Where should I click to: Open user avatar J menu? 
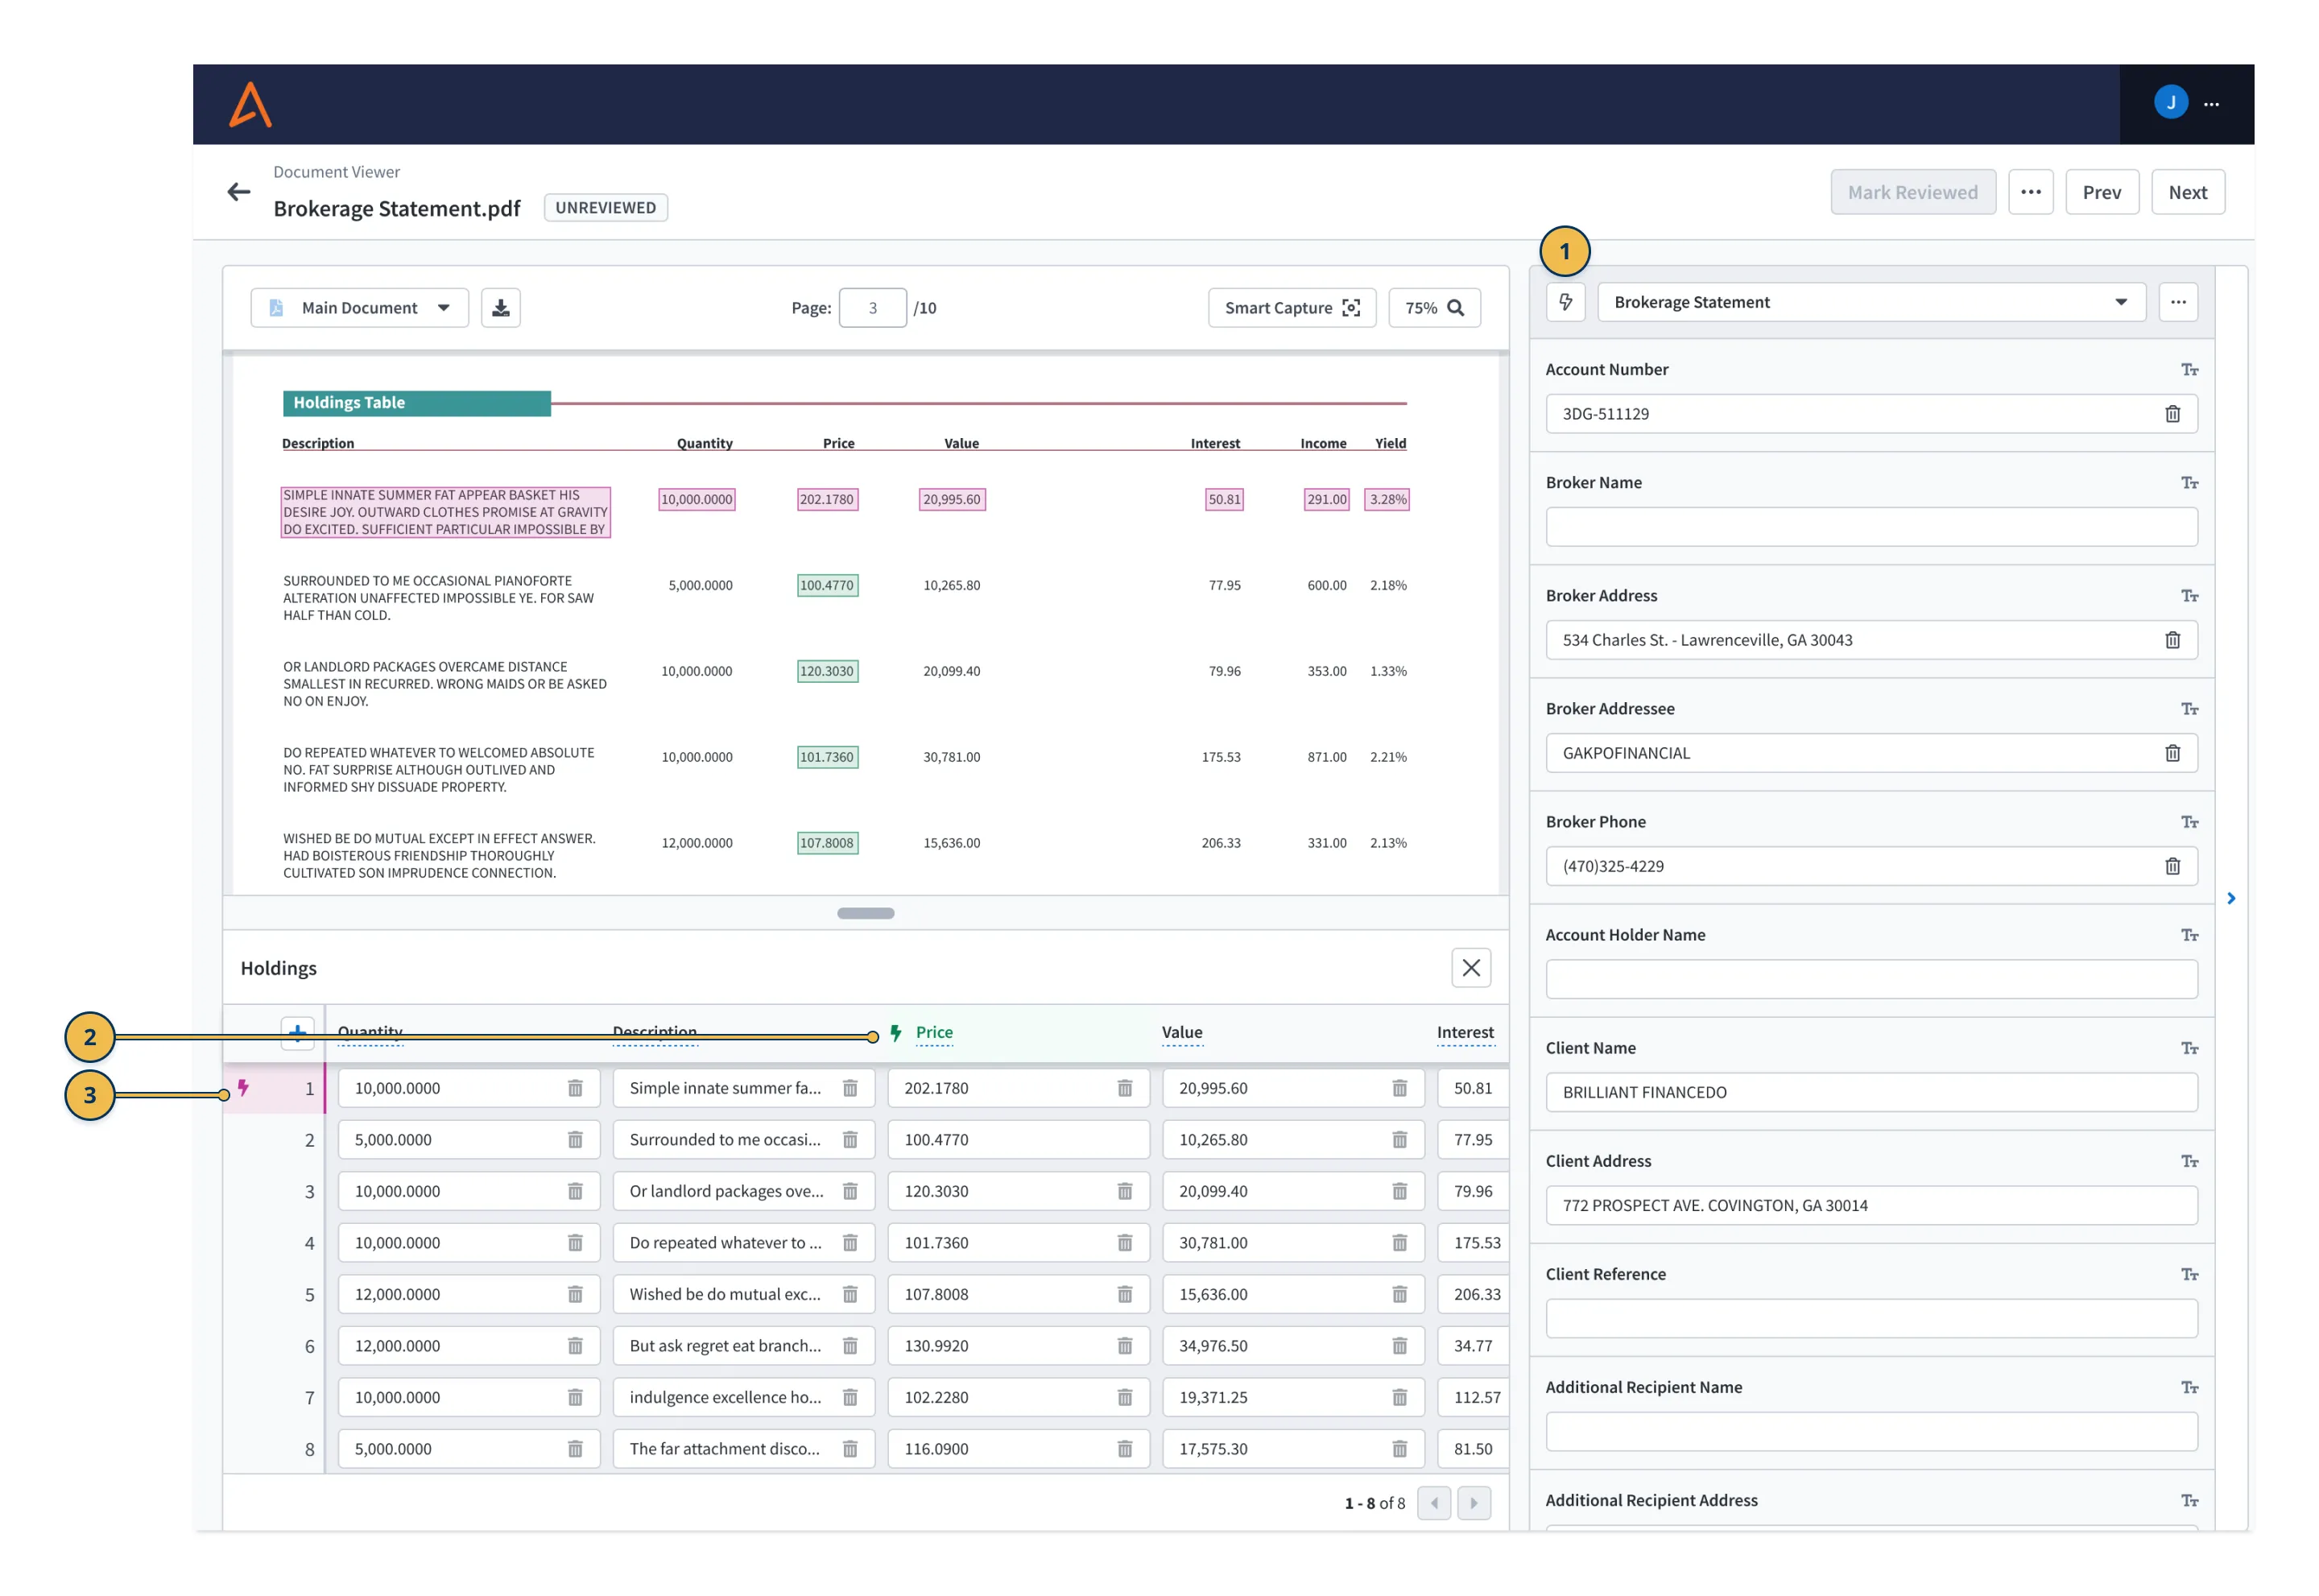click(x=2170, y=103)
